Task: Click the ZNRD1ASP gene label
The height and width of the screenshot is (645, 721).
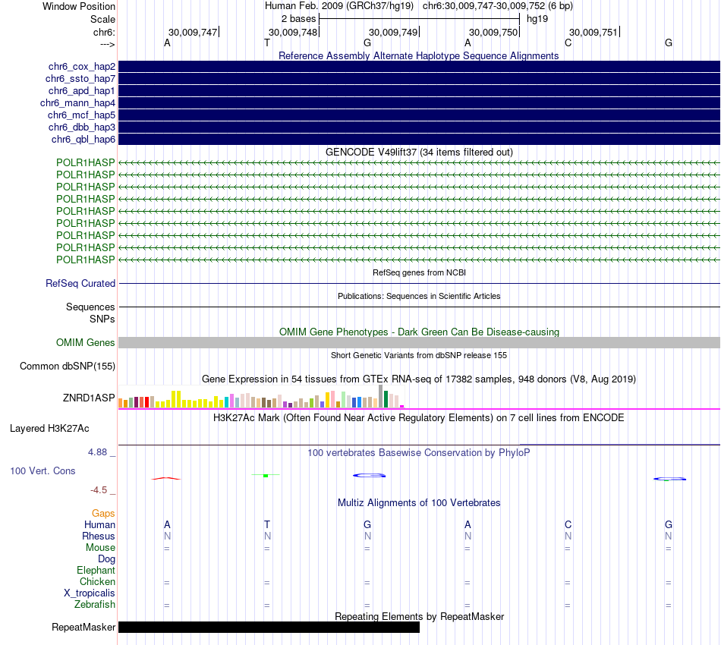Action: (x=89, y=398)
